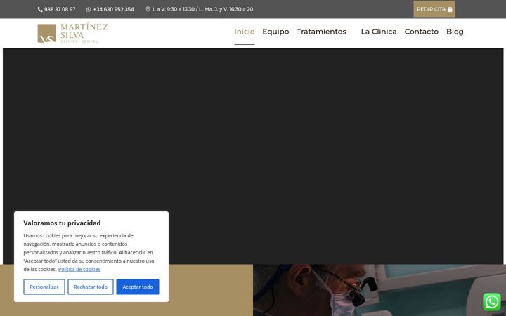This screenshot has height=316, width=506.
Task: Expand the Tratamientos menu
Action: pos(321,32)
